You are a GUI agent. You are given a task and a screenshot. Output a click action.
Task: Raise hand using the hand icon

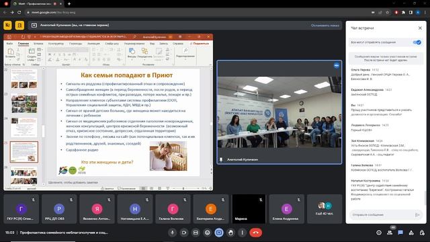point(230,233)
